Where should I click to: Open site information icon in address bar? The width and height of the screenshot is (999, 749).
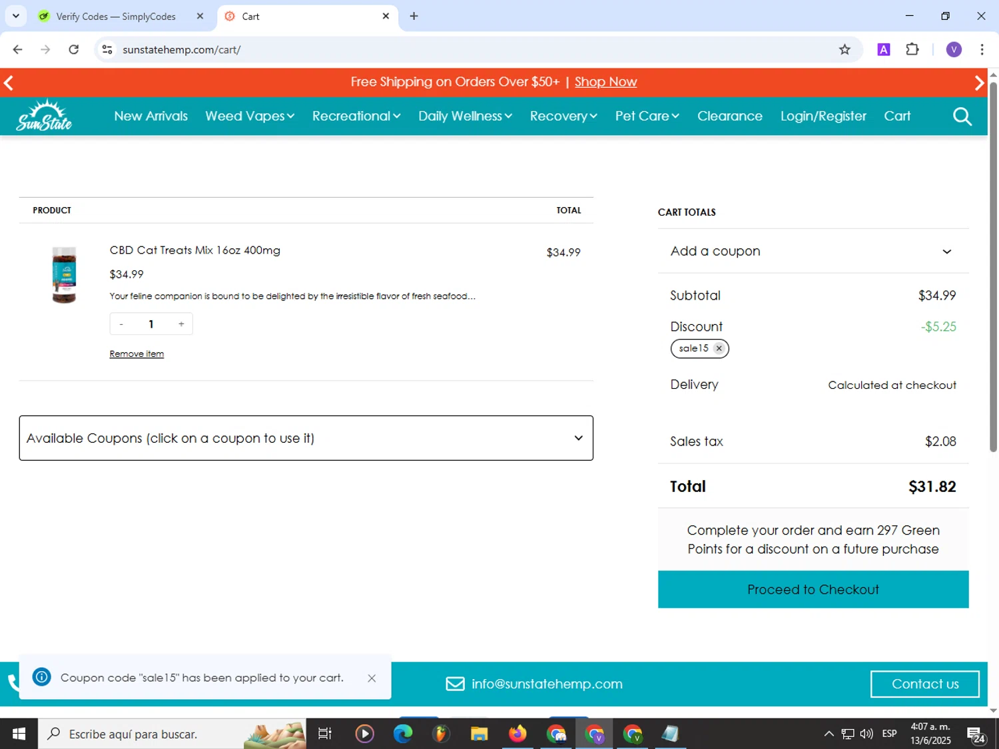107,49
